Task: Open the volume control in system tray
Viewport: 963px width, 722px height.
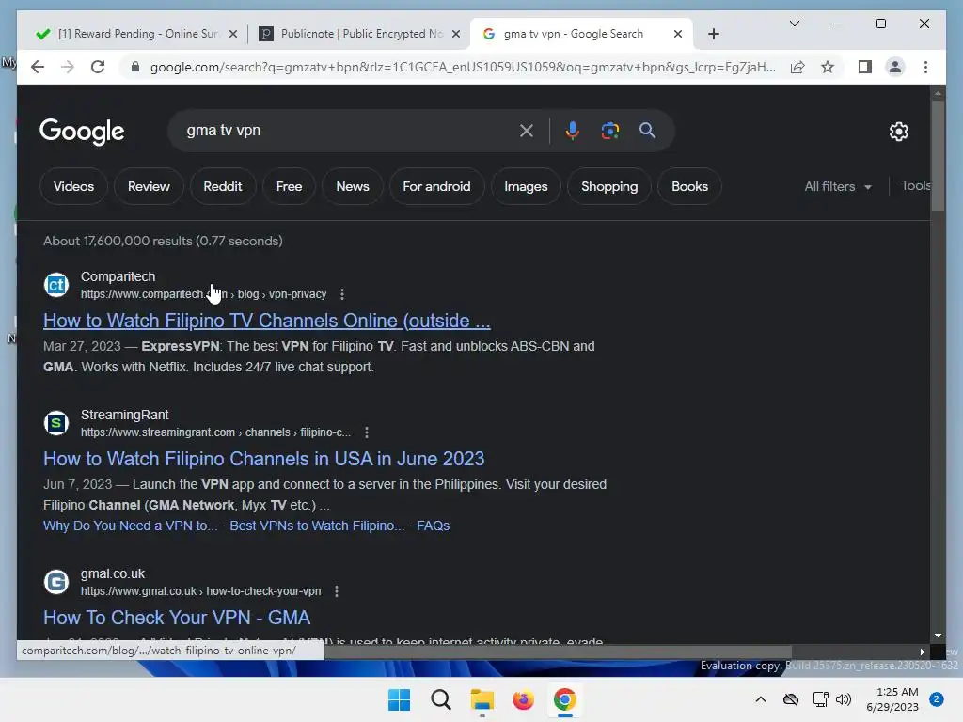Action: click(x=844, y=699)
